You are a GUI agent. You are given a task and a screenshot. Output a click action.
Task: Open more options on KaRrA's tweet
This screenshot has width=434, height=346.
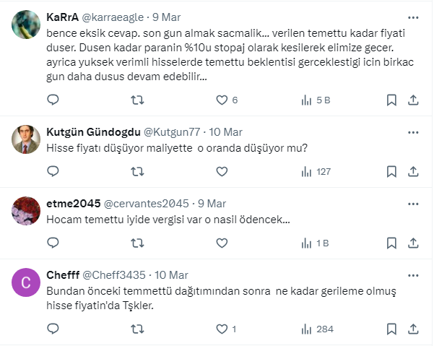point(412,17)
